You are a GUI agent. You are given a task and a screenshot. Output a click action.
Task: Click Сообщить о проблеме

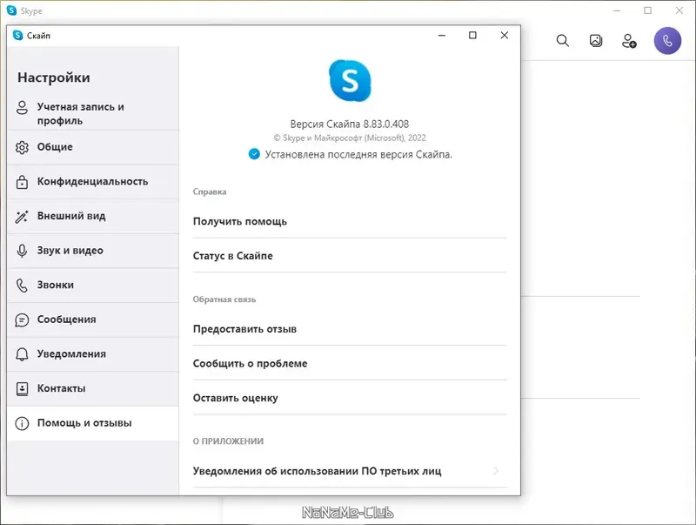pos(350,363)
